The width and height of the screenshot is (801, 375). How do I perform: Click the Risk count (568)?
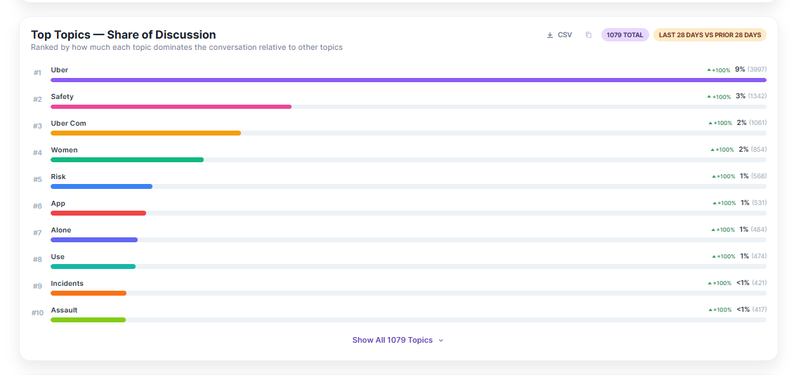click(759, 176)
